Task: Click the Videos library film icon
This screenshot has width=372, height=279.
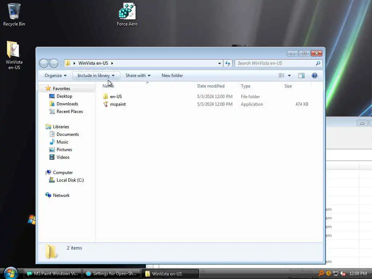Action: [x=52, y=157]
